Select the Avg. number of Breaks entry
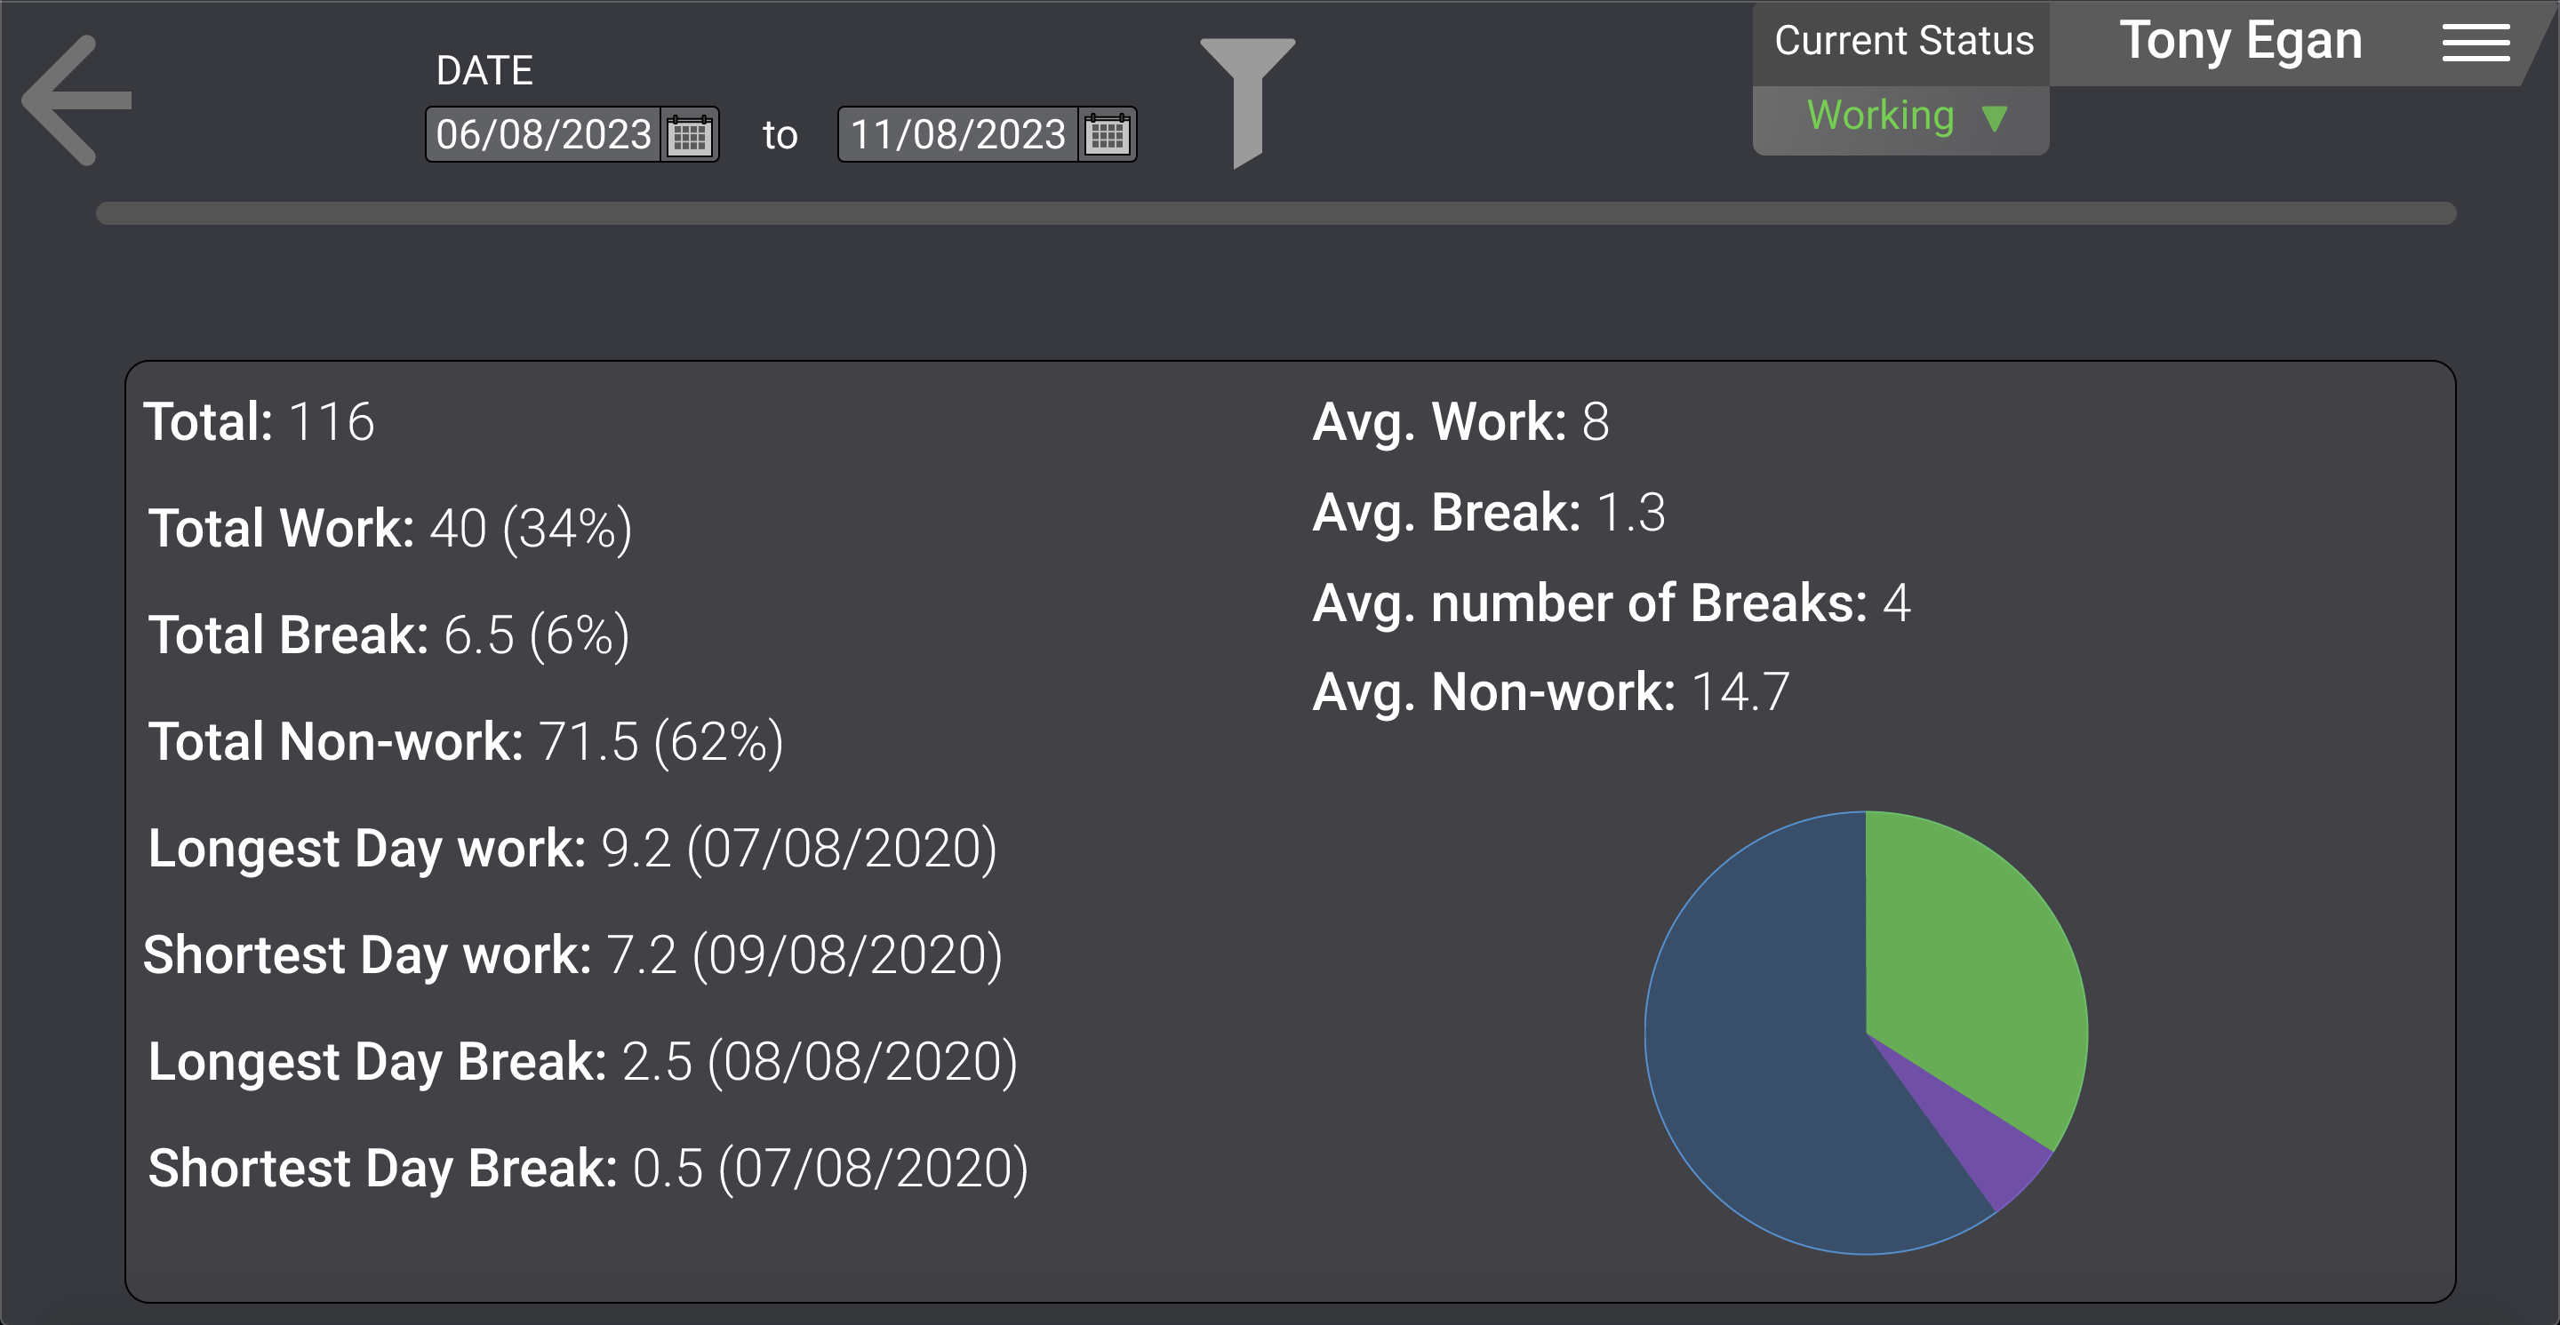 1611,604
